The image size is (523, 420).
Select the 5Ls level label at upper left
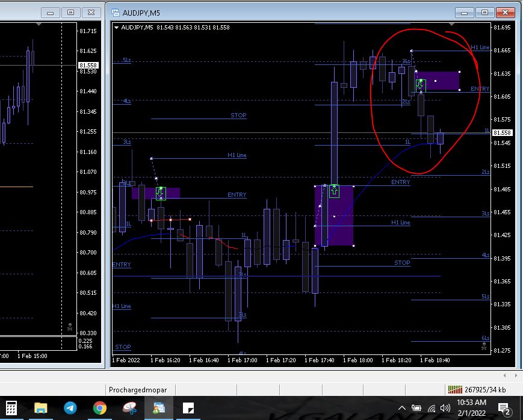click(127, 60)
